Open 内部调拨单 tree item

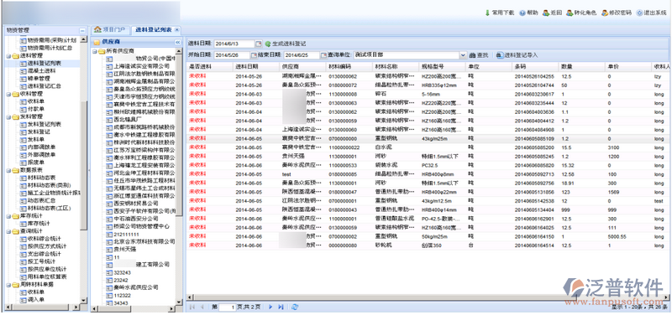(41, 147)
